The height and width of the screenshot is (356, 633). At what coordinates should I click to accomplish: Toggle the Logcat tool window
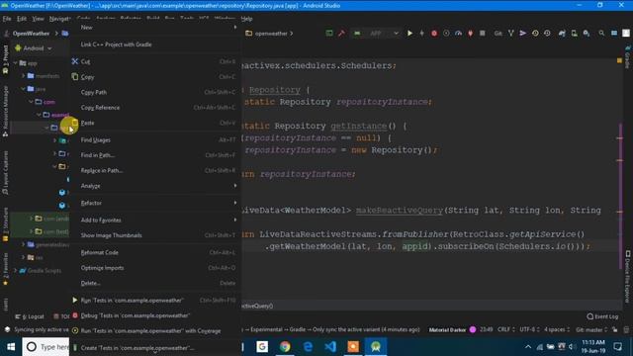point(30,316)
